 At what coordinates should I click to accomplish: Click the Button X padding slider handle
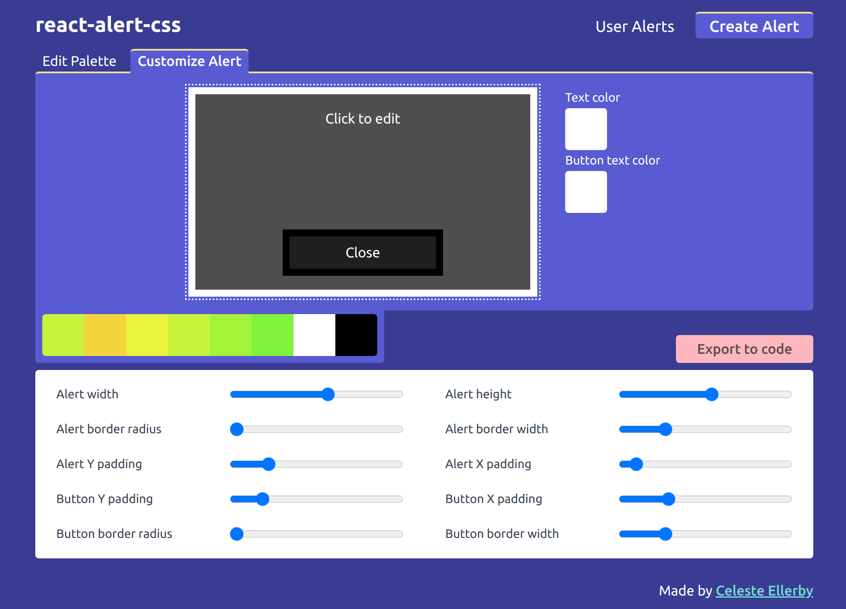tap(669, 499)
